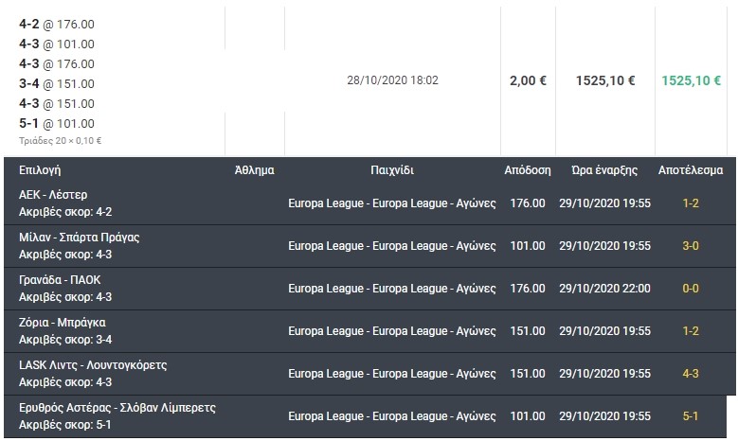Click the 0-0 result for Γρανάδα - ΠΑΟΚ
Image resolution: width=738 pixels, height=441 pixels.
[x=691, y=289]
